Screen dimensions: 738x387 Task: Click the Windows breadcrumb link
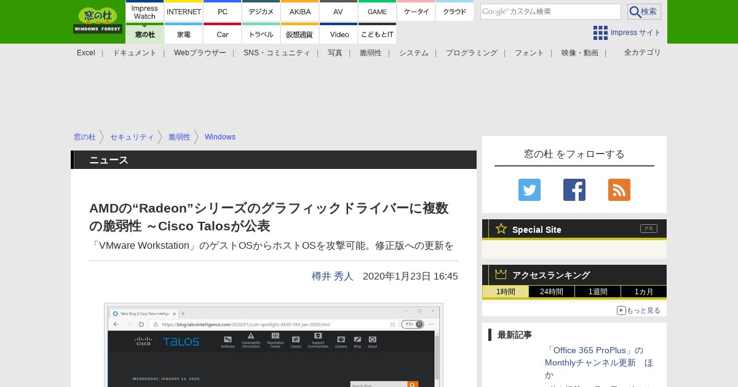click(x=220, y=137)
